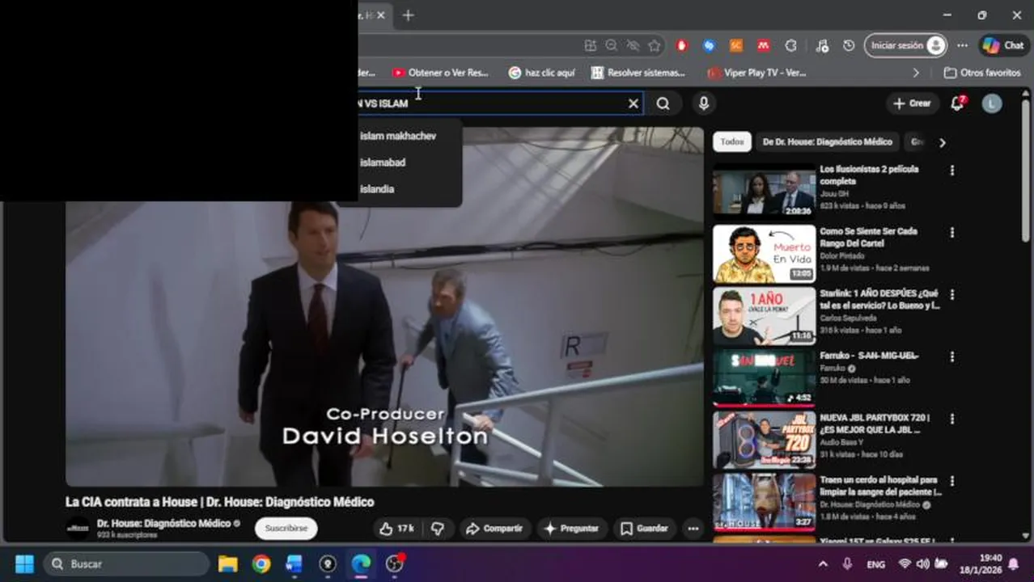Open the Preguntar AI button
The image size is (1034, 582).
571,529
